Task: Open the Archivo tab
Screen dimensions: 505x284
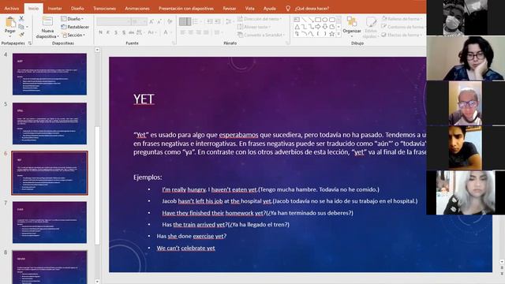Action: [x=12, y=9]
